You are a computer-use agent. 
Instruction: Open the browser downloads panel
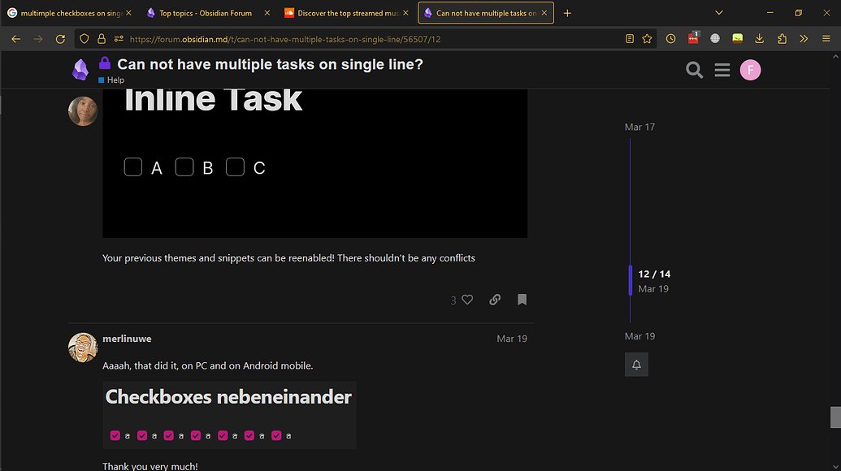click(x=760, y=38)
